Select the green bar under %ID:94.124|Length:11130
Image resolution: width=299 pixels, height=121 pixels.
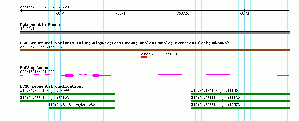241,94
